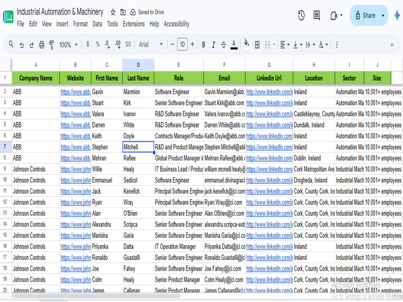Click the horizontal scrollbar at the bottom

[x=96, y=296]
